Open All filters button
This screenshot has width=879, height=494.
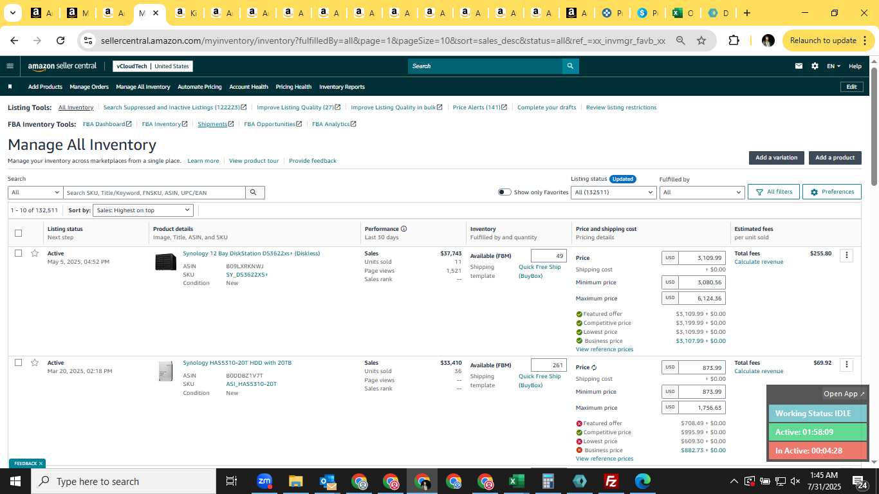[773, 192]
